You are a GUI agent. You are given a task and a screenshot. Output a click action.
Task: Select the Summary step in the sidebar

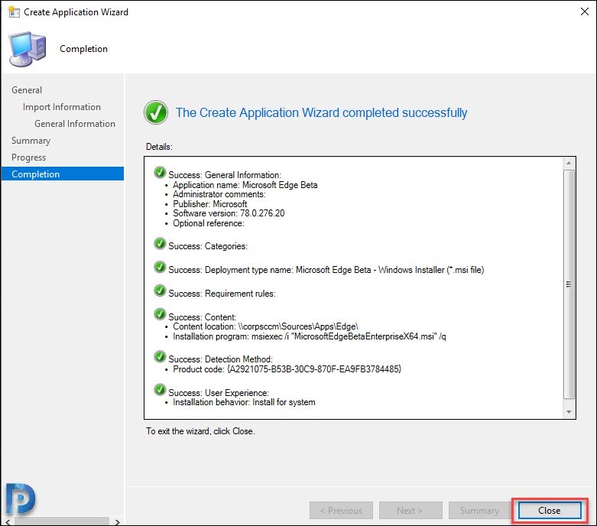[31, 141]
